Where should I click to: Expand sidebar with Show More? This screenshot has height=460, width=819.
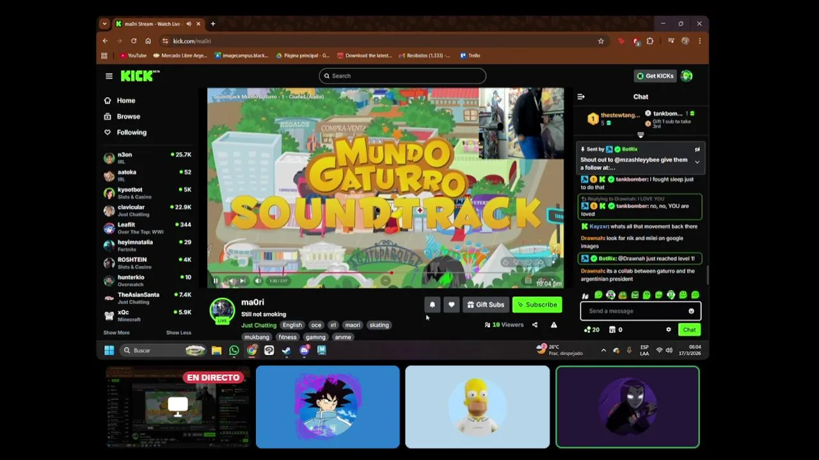coord(116,332)
